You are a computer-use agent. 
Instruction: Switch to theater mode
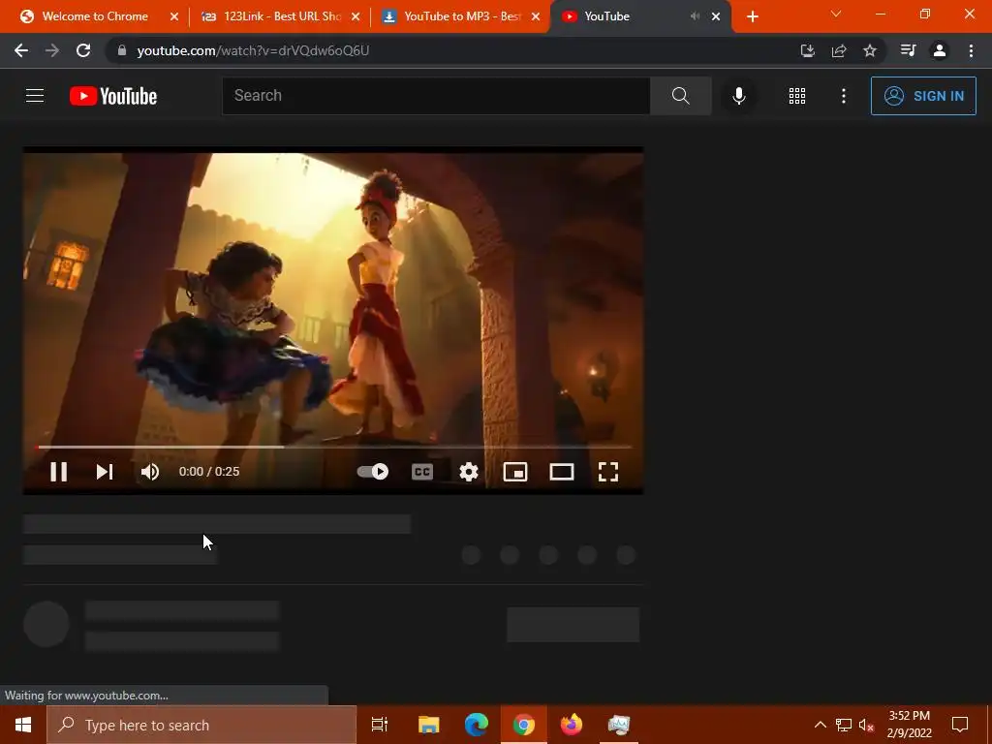click(x=561, y=472)
